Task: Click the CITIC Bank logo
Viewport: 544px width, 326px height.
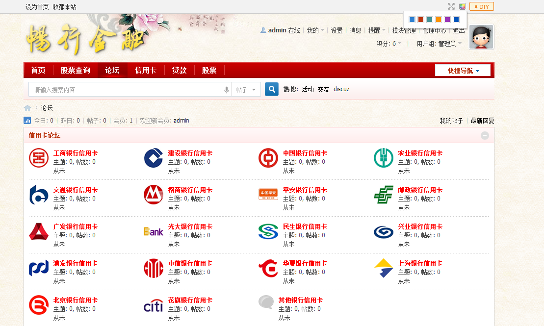Action: click(x=154, y=268)
